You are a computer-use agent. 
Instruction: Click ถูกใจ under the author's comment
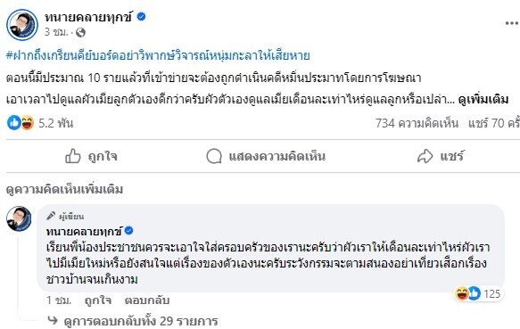pos(98,300)
